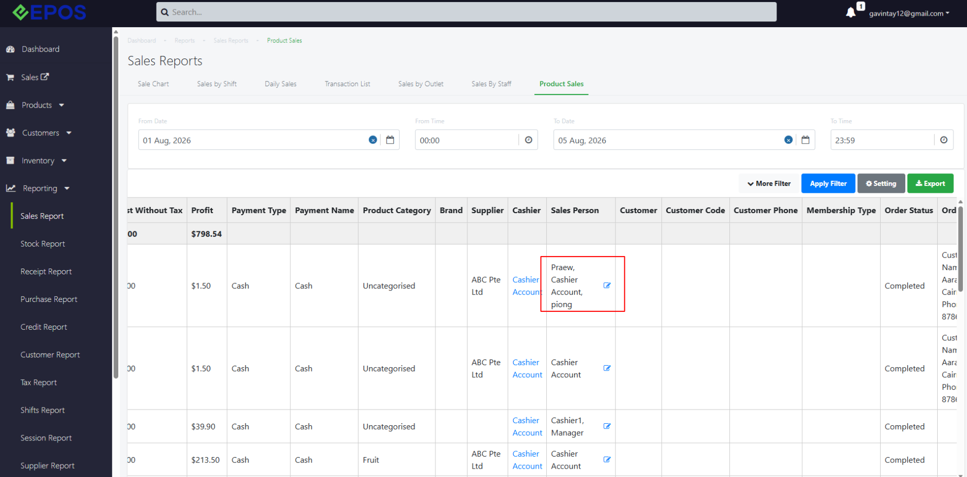Edit sales person for Praew row
The height and width of the screenshot is (477, 967).
click(x=607, y=285)
